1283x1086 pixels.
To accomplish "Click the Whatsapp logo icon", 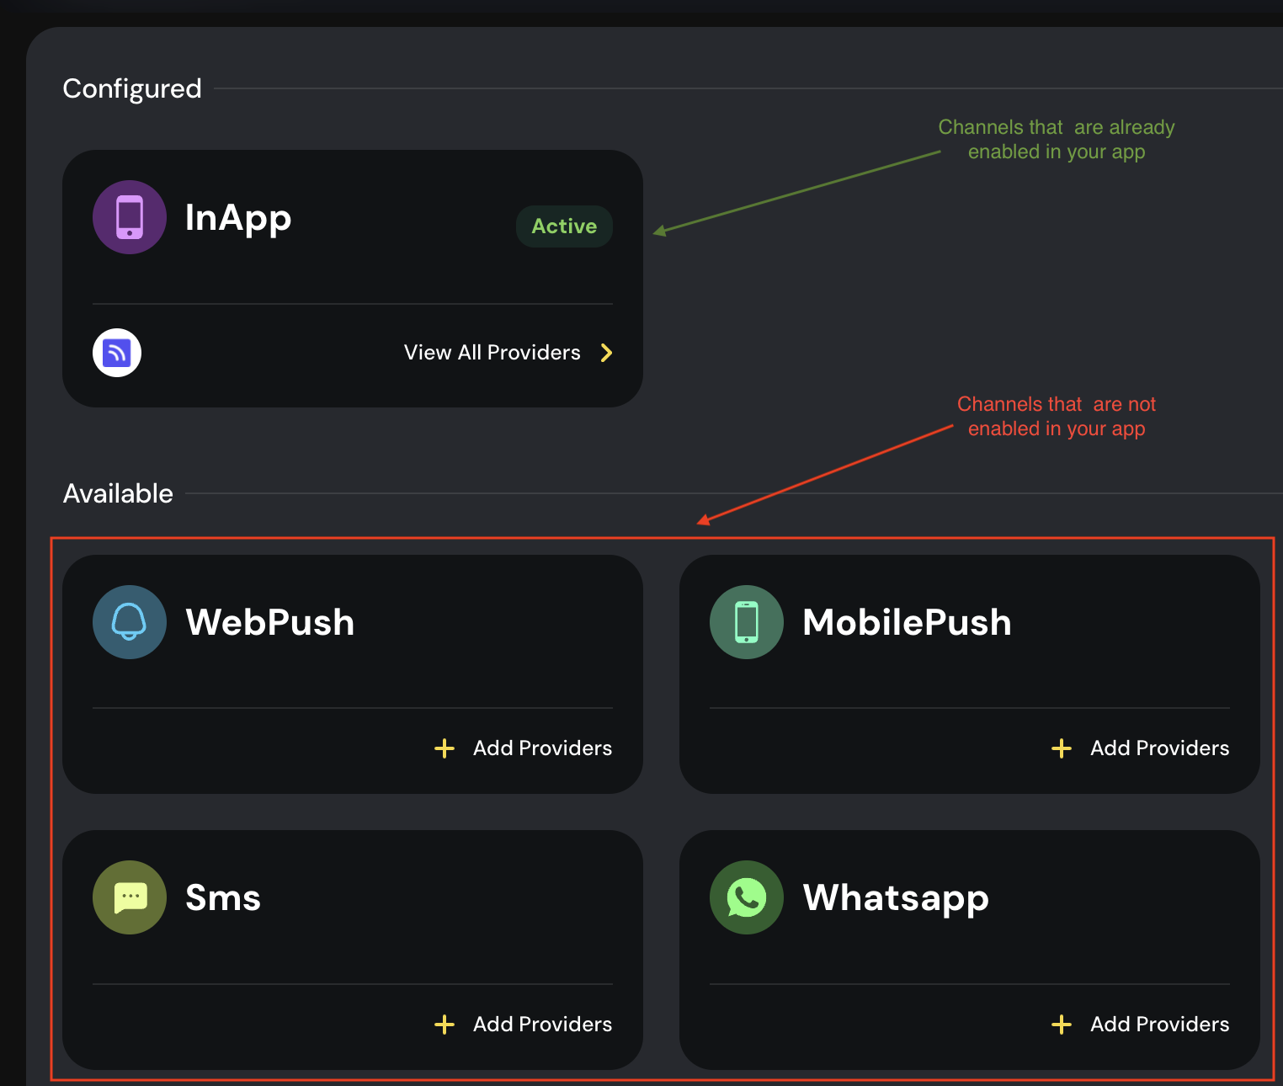I will (x=747, y=897).
